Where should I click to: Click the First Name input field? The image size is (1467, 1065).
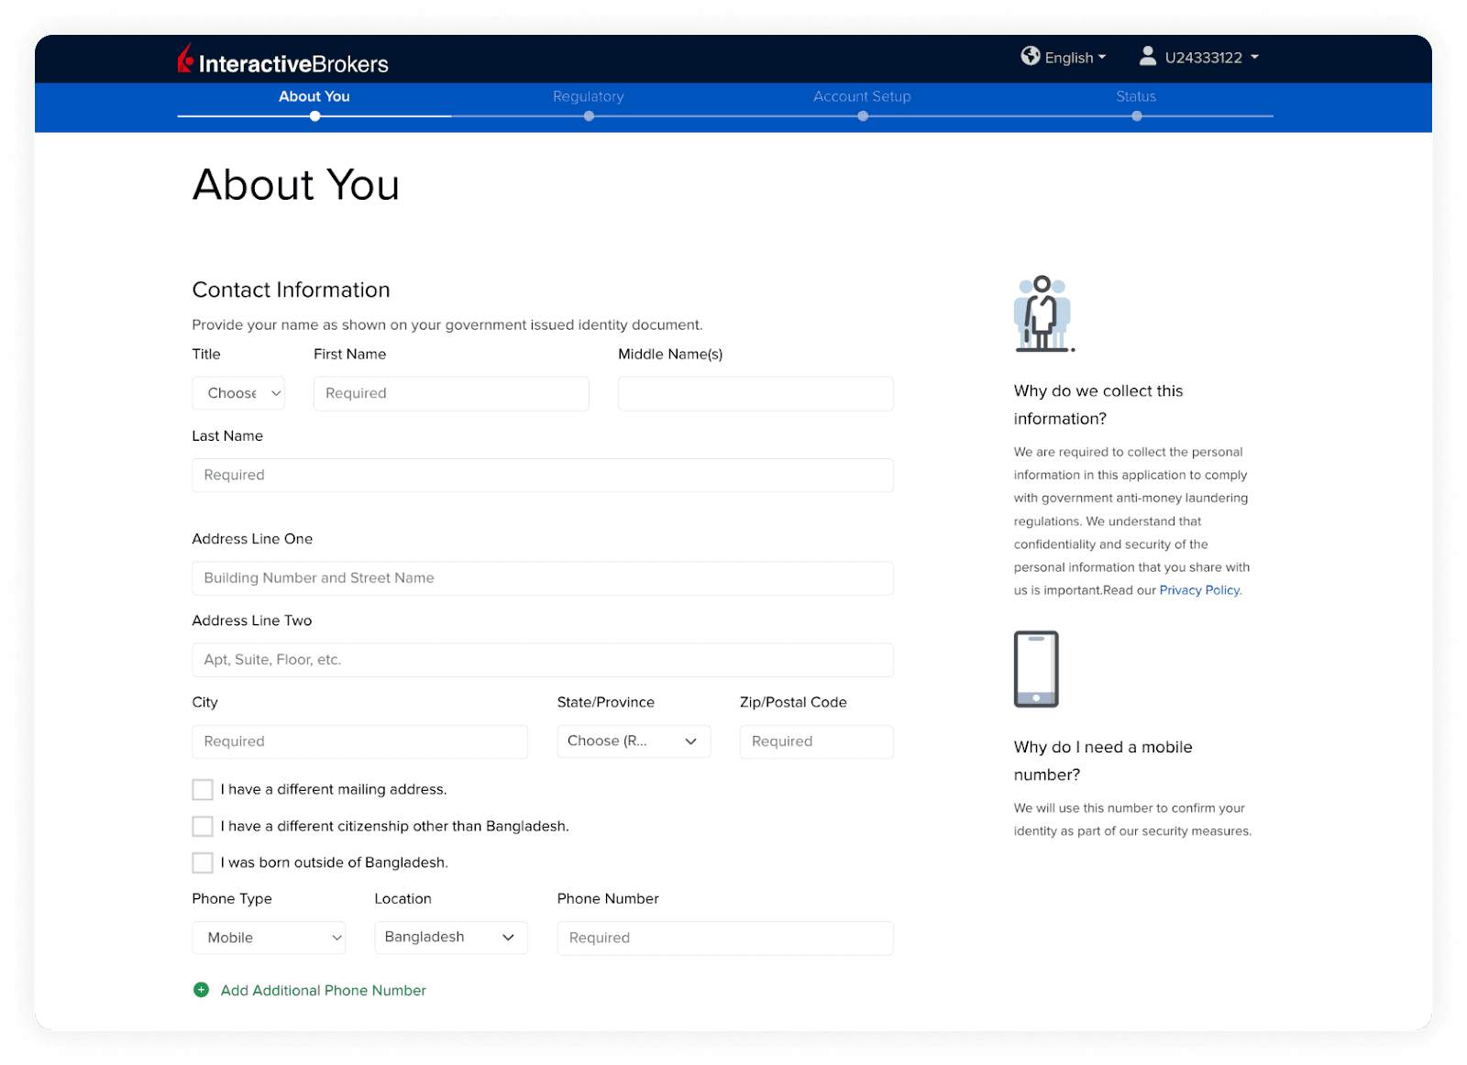point(451,393)
